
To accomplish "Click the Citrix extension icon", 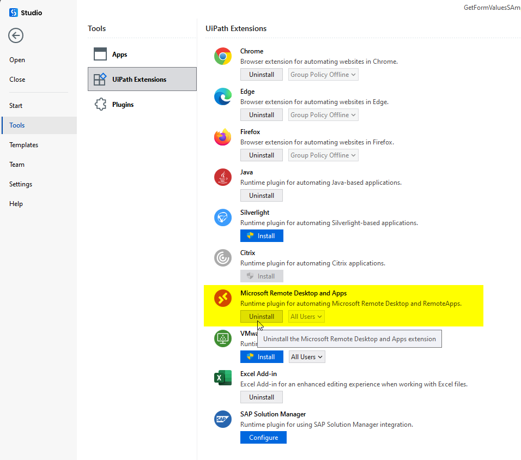I will (x=222, y=258).
